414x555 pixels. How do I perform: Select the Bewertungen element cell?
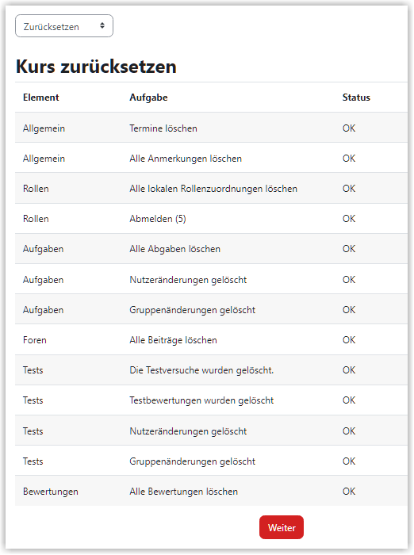pos(51,492)
